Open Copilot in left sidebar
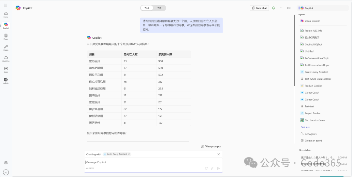The height and width of the screenshot is (177, 352). 6,26
